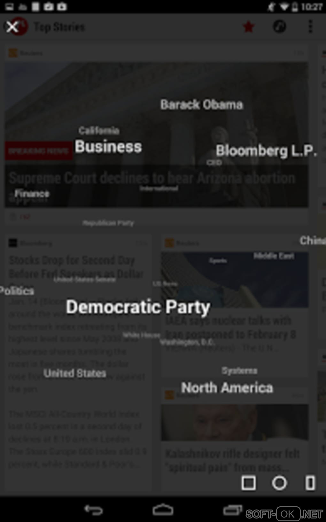Select the square layout icon
326x522 pixels.
click(x=248, y=483)
